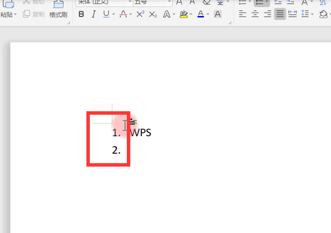Screen dimensions: 331x233
Task: Align text to the left
Action: 242,14
